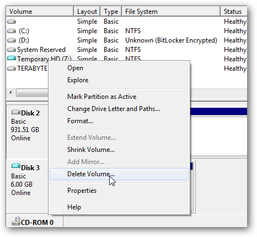The width and height of the screenshot is (257, 237).
Task: Sort by the Volume column header
Action: point(40,12)
